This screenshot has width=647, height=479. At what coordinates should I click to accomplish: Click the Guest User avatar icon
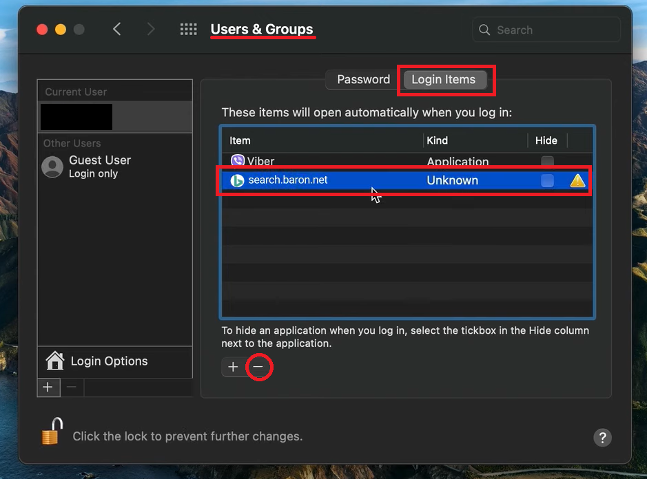[52, 167]
